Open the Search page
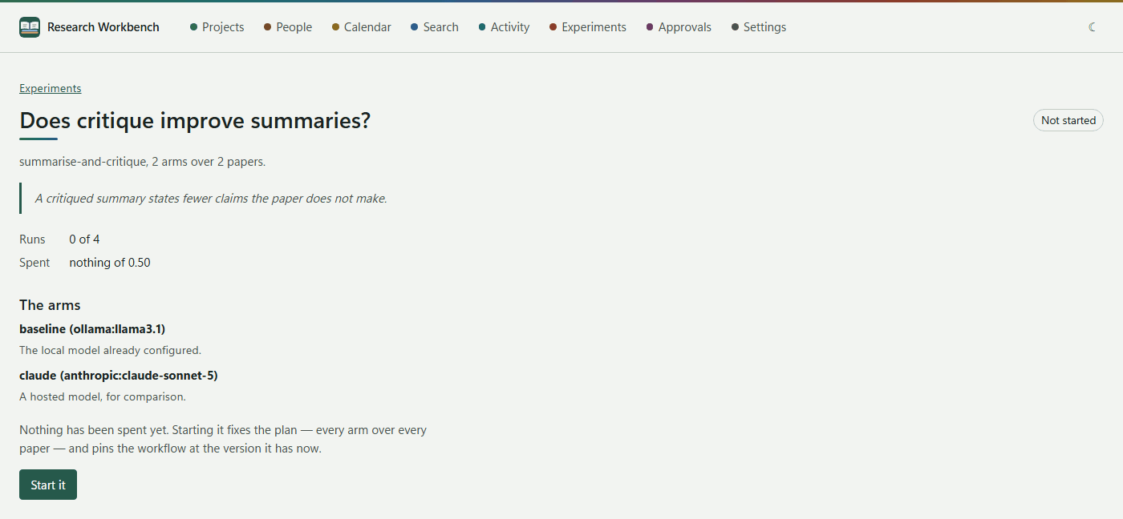Viewport: 1123px width, 519px height. [435, 27]
